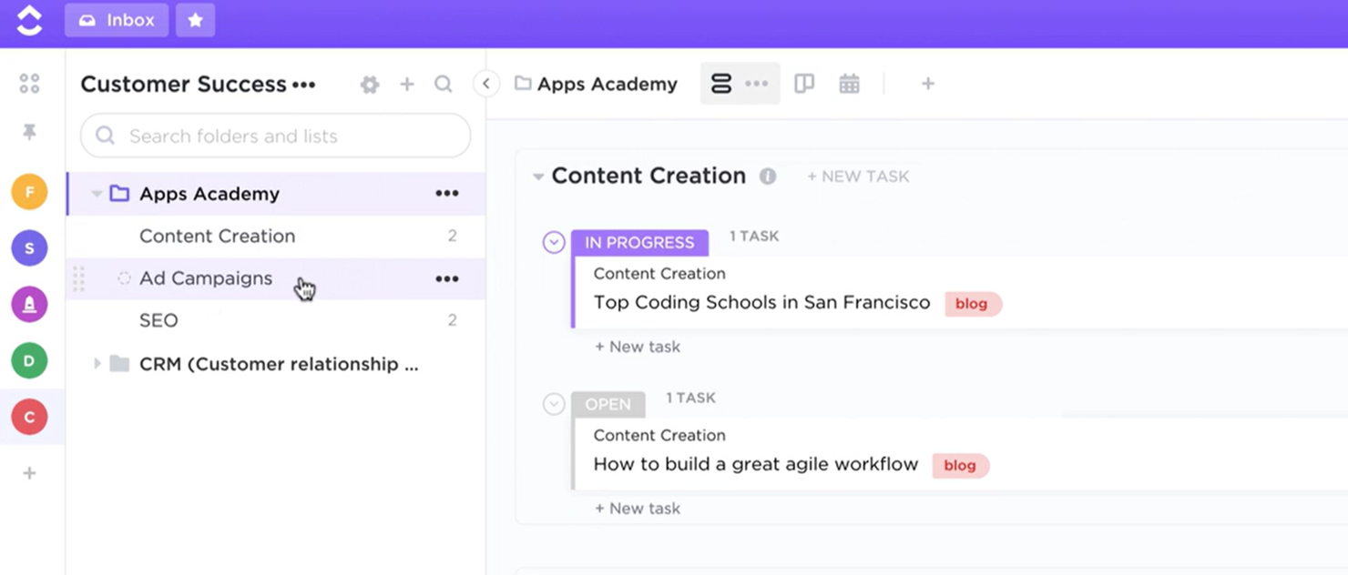Select the orange F workspace avatar

pos(28,192)
